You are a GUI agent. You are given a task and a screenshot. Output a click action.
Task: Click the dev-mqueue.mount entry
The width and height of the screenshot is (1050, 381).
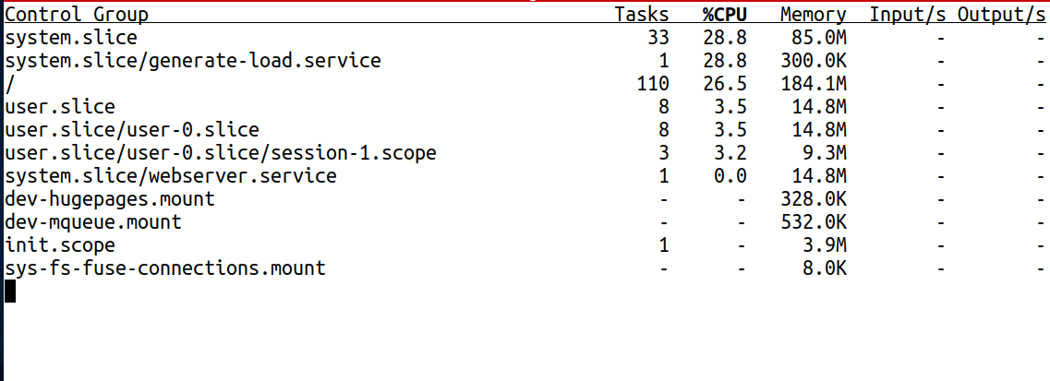pyautogui.click(x=93, y=222)
